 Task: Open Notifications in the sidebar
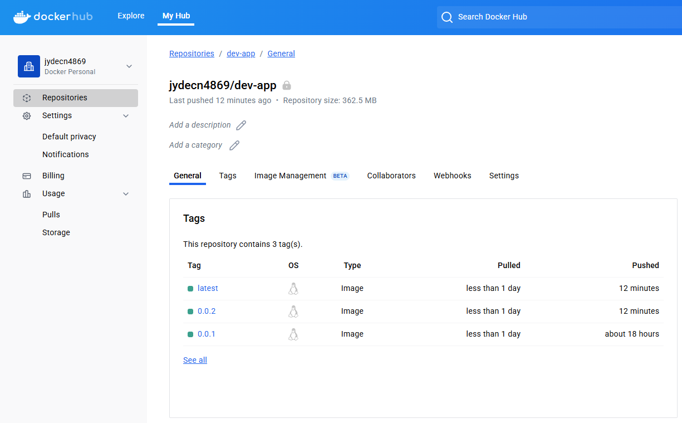66,154
